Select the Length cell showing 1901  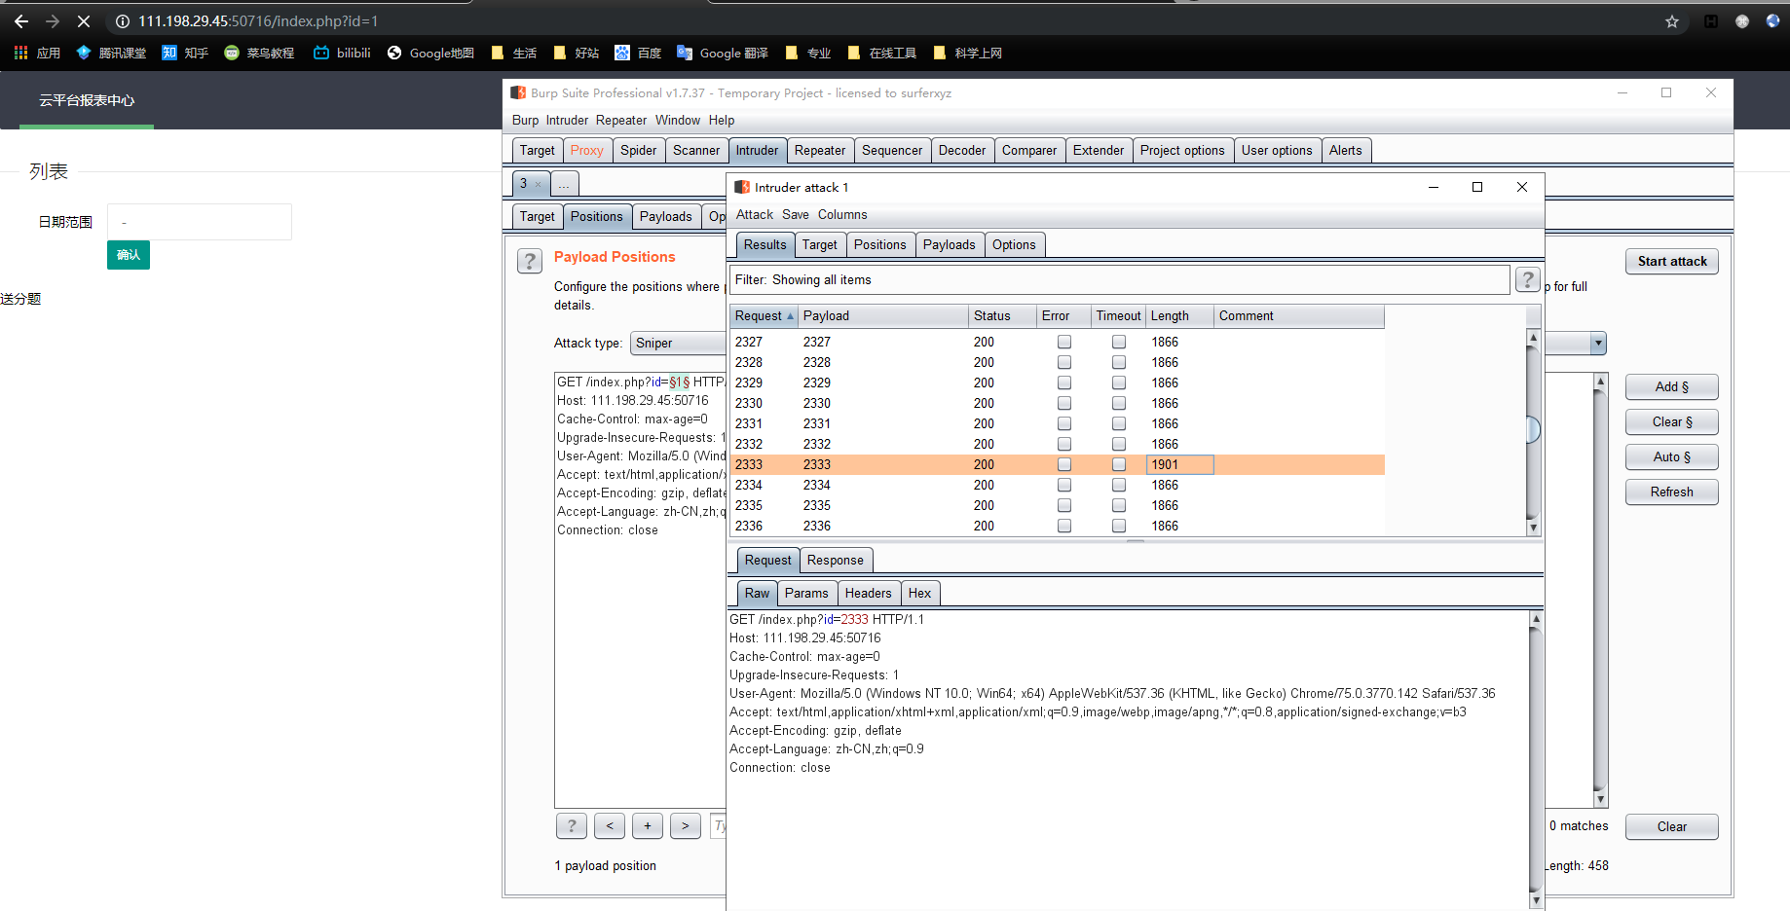tap(1180, 464)
